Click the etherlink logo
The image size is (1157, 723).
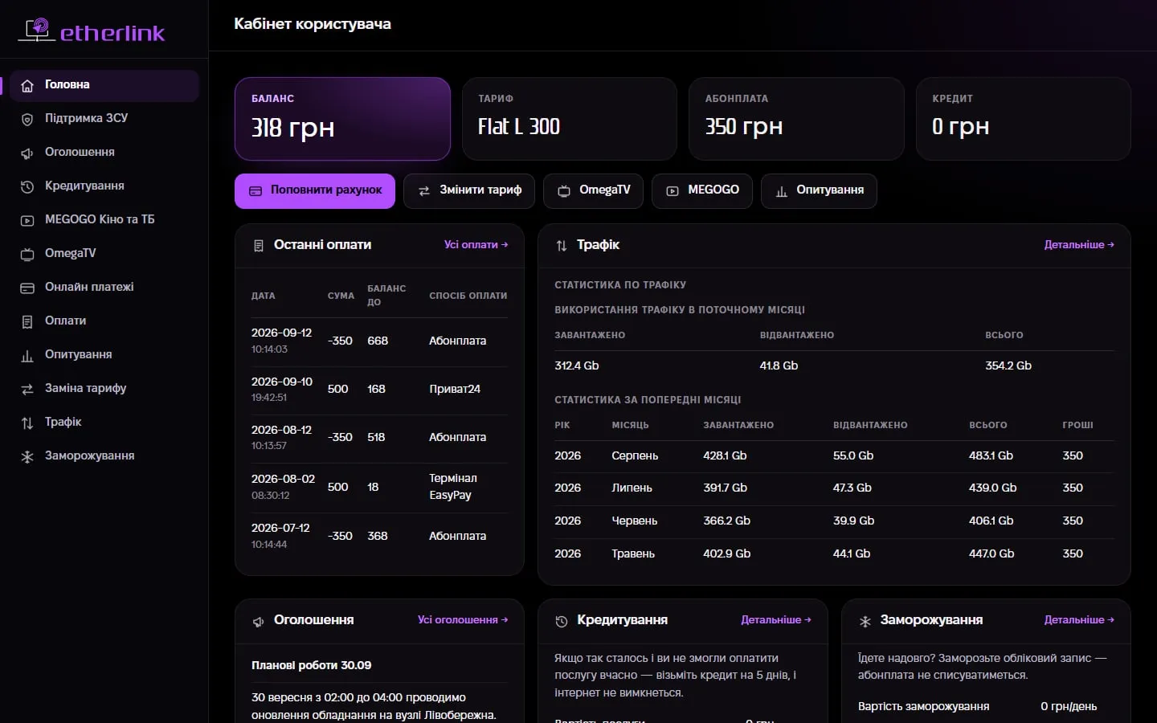point(92,31)
